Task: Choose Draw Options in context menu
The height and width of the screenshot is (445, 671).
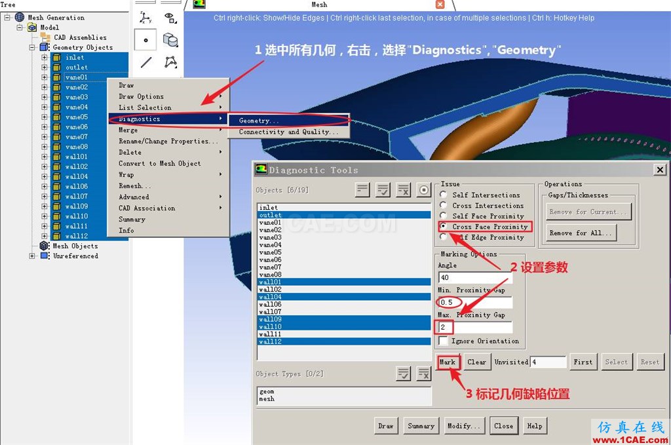Action: point(167,96)
